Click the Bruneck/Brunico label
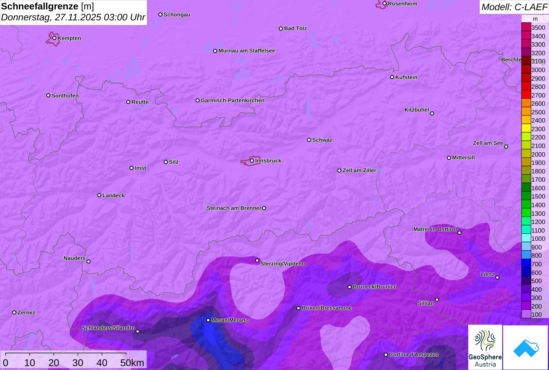This screenshot has width=549, height=370. (x=375, y=287)
